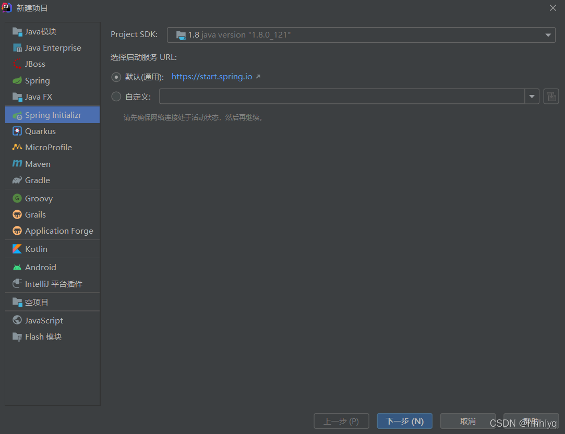Open https://start.spring.io link

[x=212, y=77]
